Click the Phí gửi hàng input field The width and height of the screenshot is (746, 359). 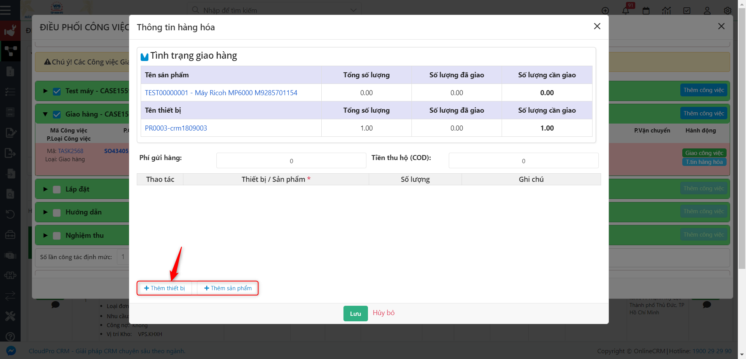[x=291, y=160]
